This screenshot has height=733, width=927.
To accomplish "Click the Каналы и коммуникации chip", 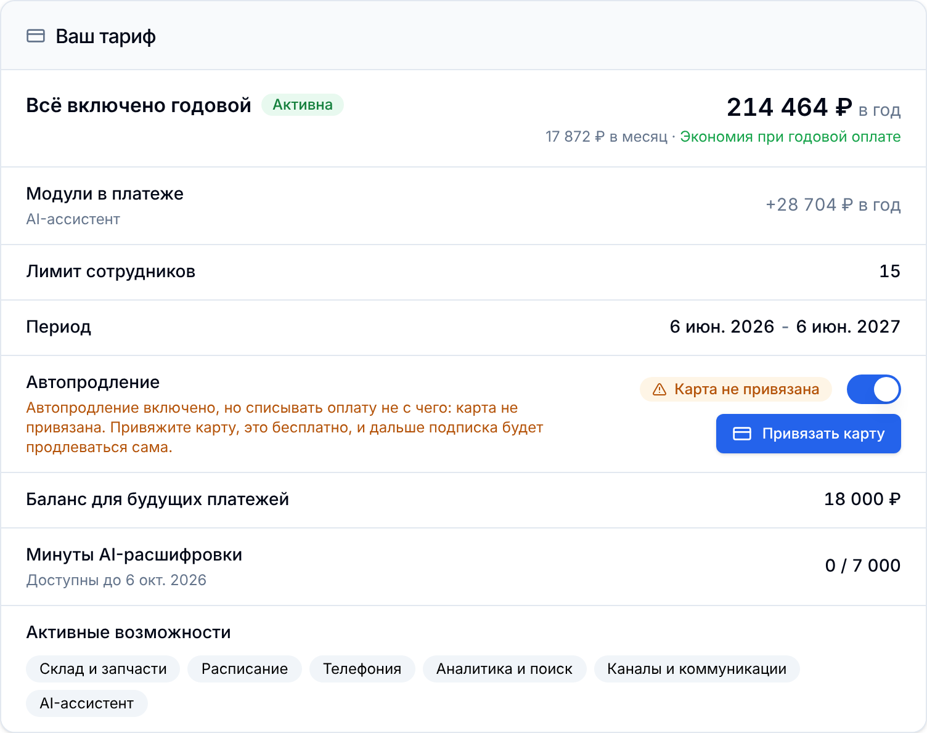I will coord(696,669).
